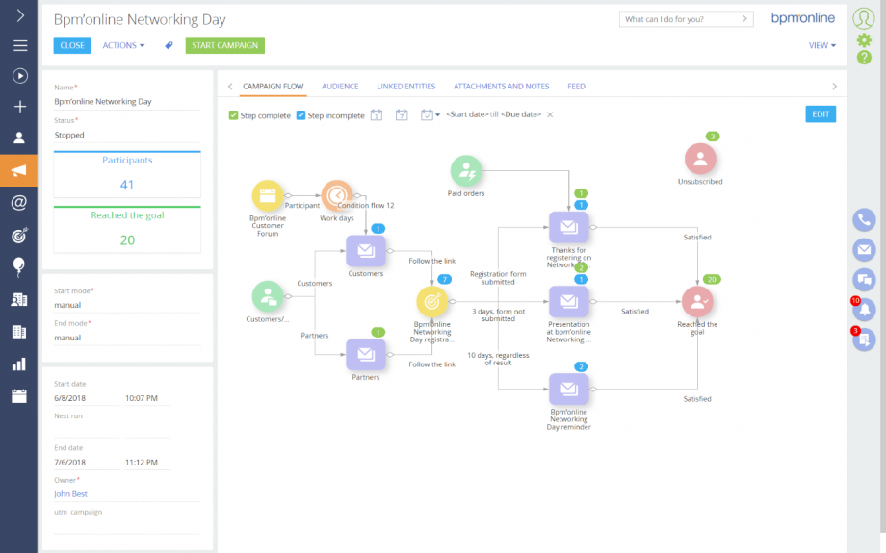Viewport: 886px width, 553px height.
Task: Open the calendar section in sidebar
Action: click(19, 396)
